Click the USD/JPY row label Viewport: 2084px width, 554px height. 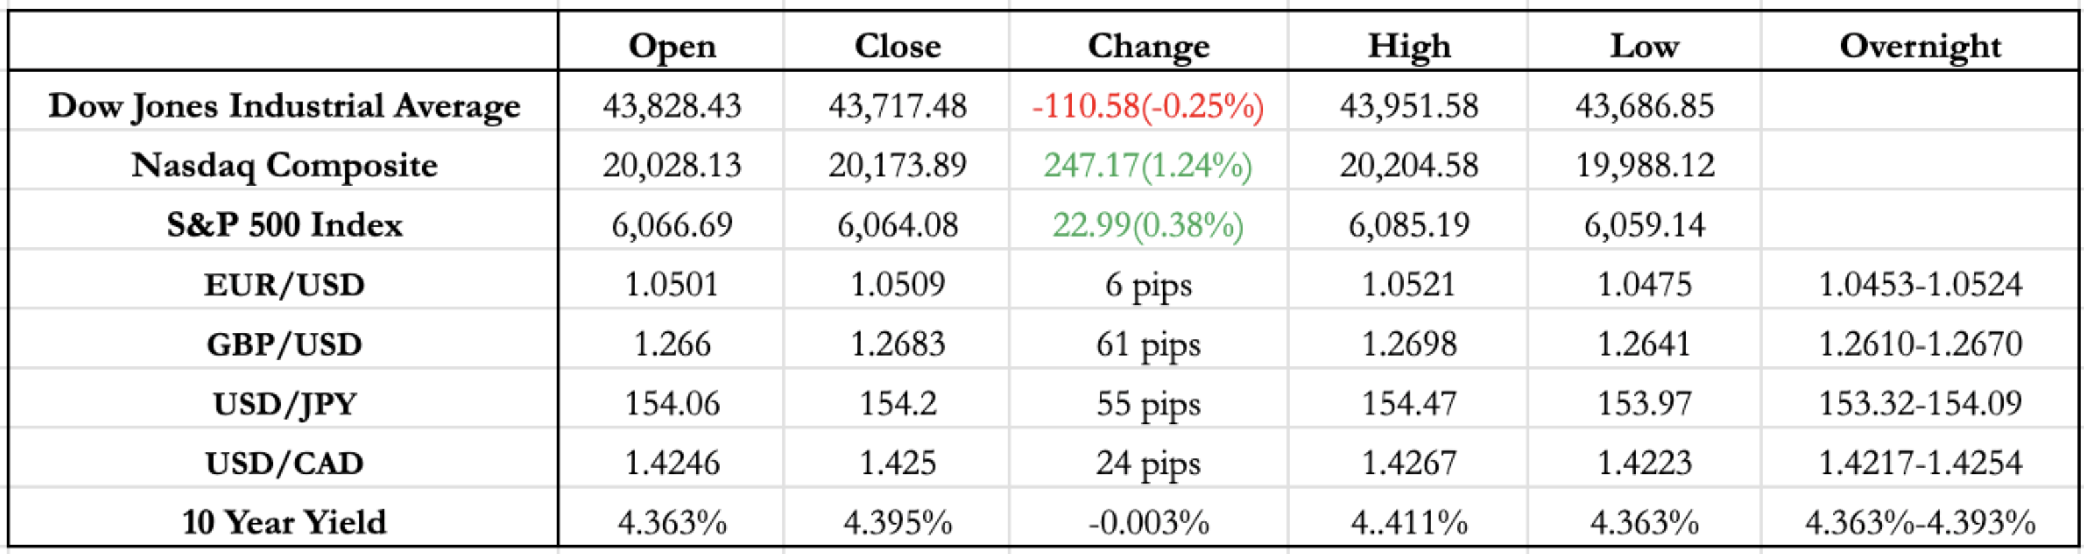[284, 404]
